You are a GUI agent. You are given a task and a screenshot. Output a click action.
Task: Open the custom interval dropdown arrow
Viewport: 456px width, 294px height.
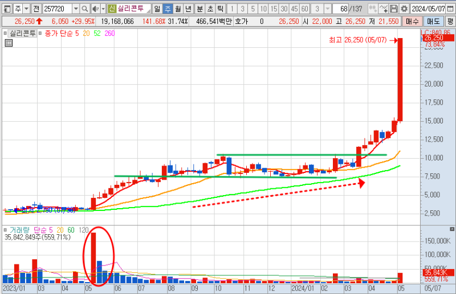[327, 9]
